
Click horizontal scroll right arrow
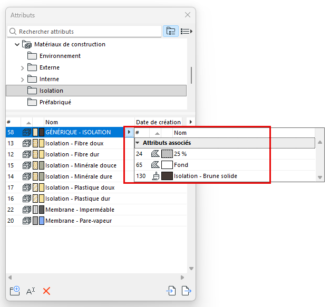(x=182, y=278)
